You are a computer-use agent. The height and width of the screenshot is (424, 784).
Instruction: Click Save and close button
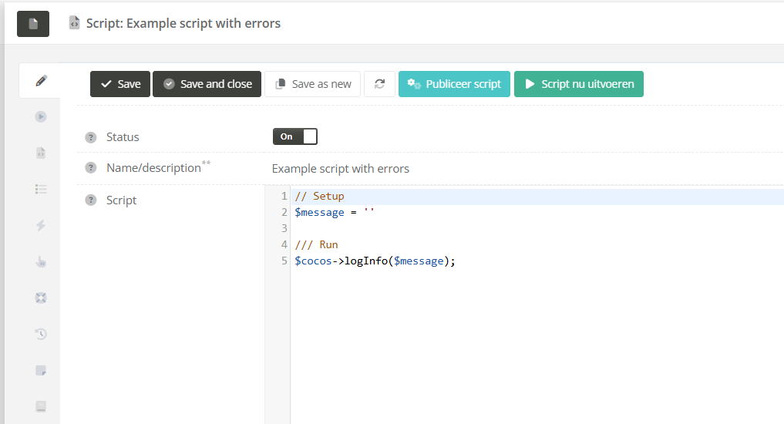pos(207,84)
